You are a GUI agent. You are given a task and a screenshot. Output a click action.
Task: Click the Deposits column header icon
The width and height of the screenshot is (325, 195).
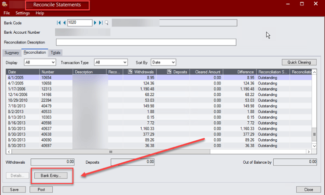[x=169, y=72]
